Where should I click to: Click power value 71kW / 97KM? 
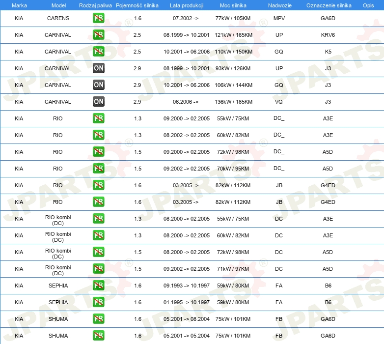[x=233, y=268]
